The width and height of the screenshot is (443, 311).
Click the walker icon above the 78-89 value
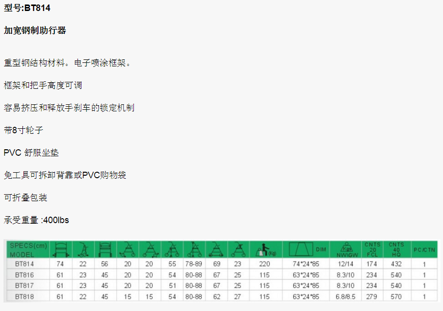[193, 249]
